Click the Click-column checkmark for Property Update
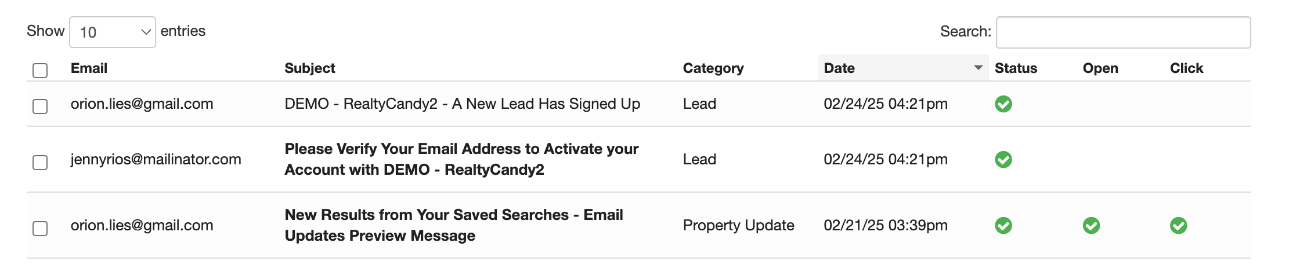This screenshot has width=1307, height=272. tap(1178, 225)
